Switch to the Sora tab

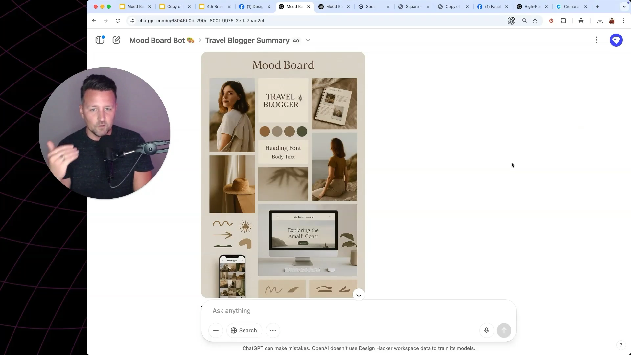370,7
